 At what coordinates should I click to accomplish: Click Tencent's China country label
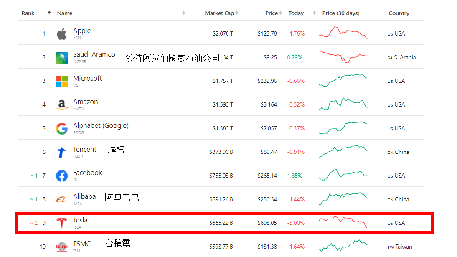click(x=398, y=152)
